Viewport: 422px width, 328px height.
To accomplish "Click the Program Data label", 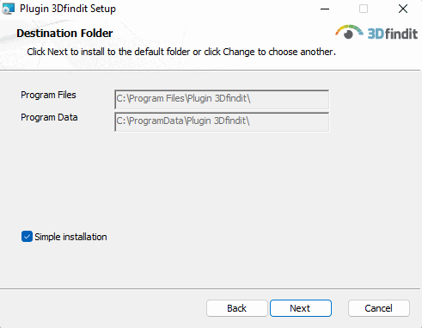I will pyautogui.click(x=49, y=117).
